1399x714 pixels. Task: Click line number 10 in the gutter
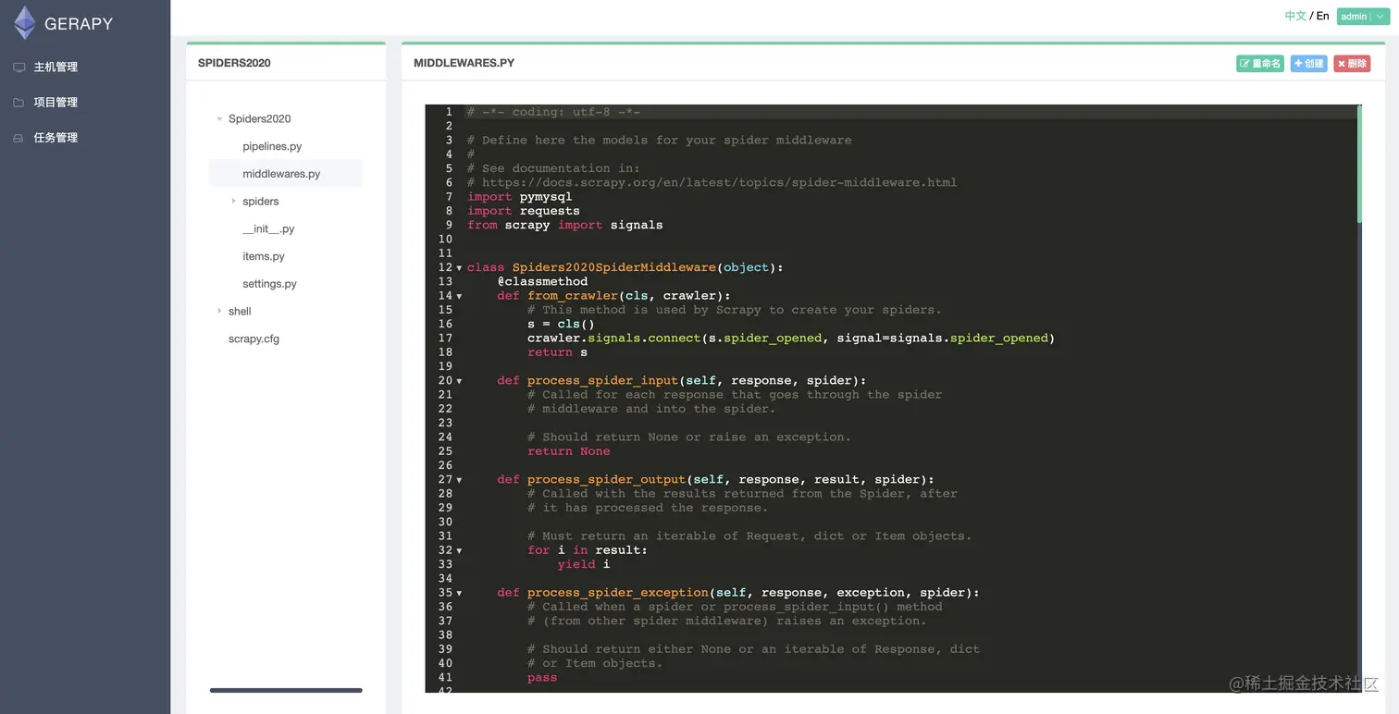(x=445, y=239)
